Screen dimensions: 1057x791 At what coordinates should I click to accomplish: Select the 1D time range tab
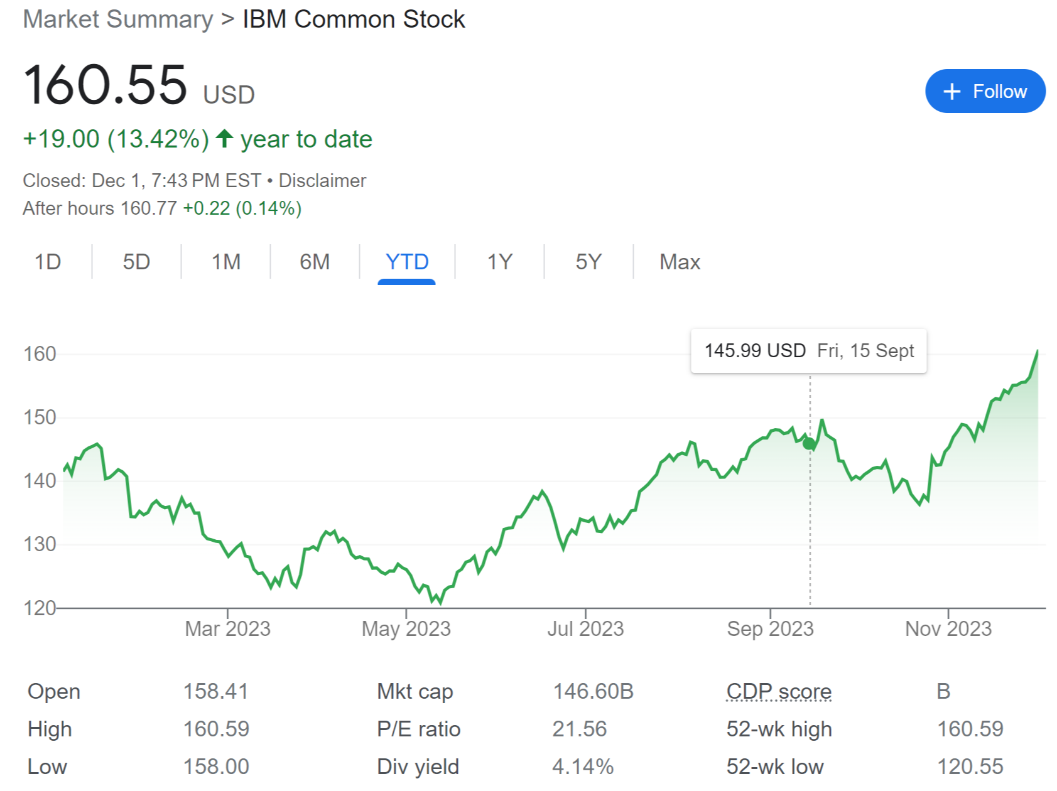click(48, 262)
